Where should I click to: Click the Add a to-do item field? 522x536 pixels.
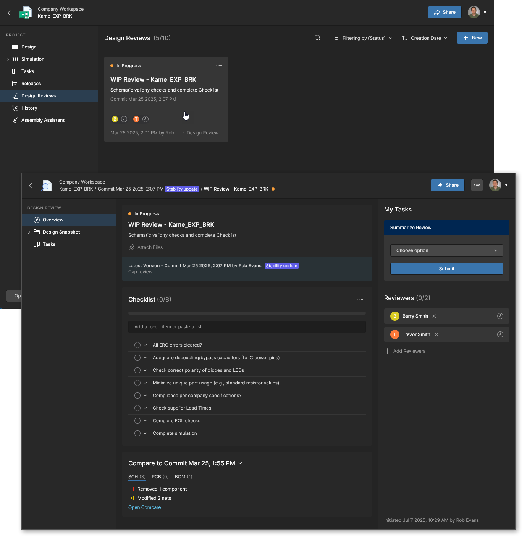[247, 327]
